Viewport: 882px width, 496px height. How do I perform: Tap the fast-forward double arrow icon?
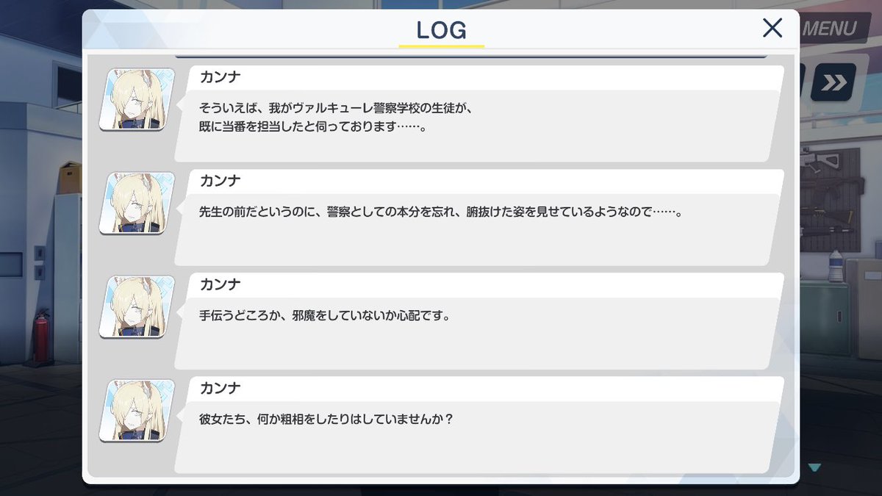point(833,82)
